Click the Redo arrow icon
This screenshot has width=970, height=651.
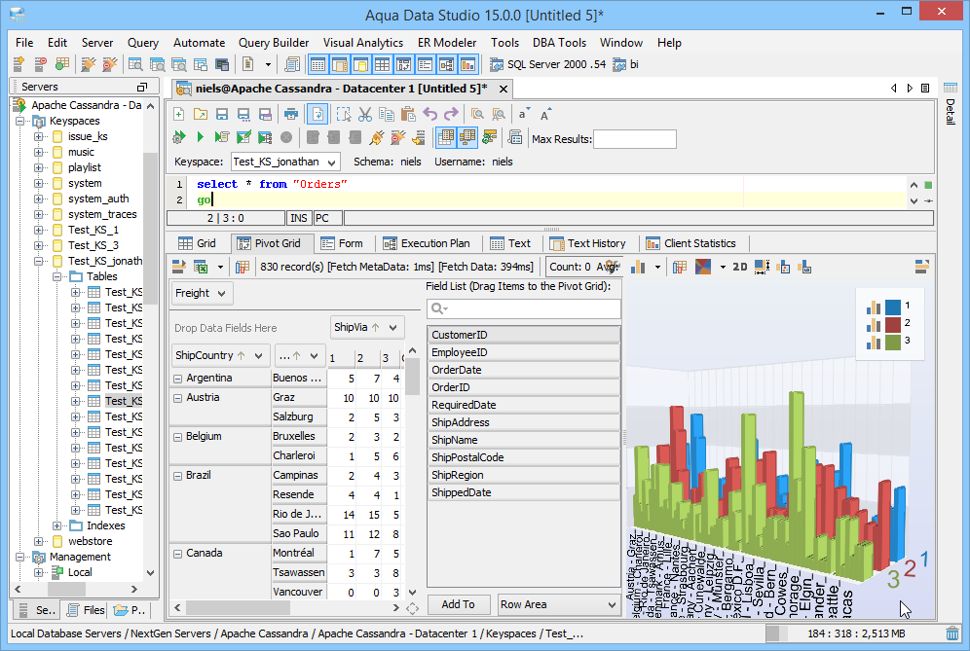coord(451,115)
